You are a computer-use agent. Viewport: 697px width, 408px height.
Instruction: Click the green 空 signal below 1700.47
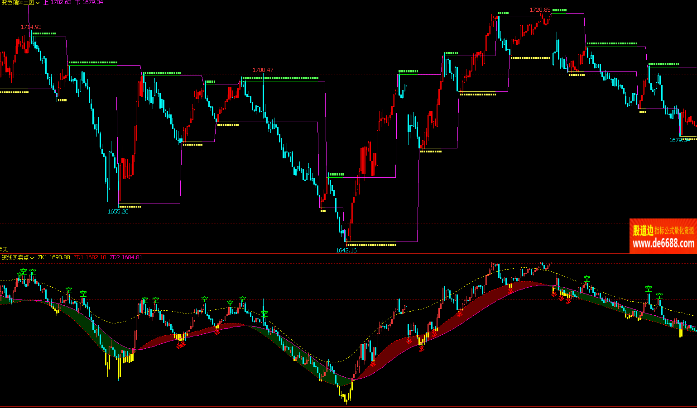click(x=264, y=313)
